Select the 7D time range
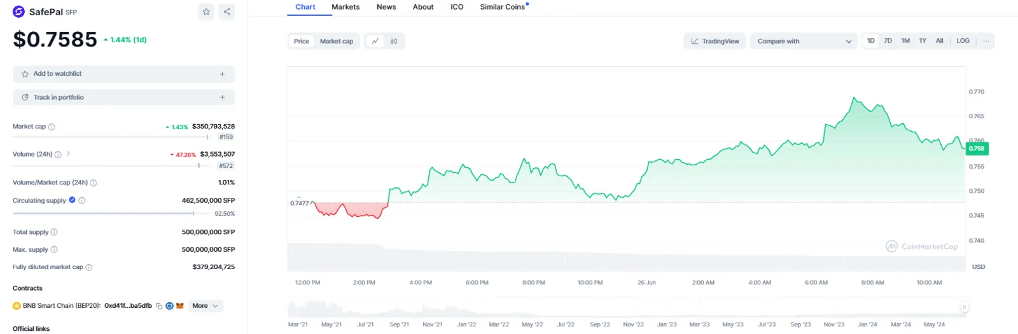The image size is (1018, 334). tap(888, 41)
